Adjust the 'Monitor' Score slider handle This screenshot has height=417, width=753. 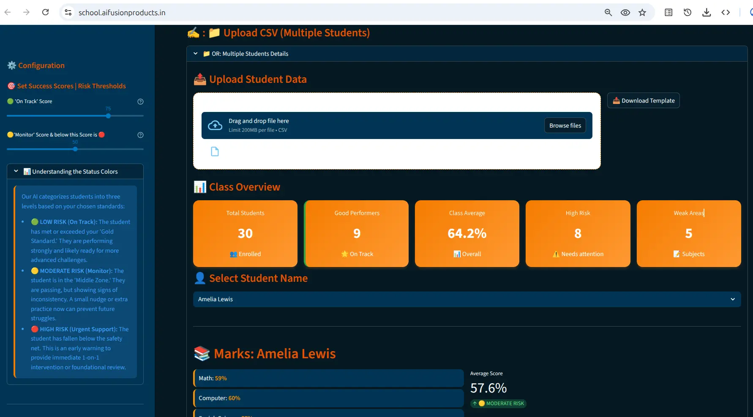click(x=75, y=149)
